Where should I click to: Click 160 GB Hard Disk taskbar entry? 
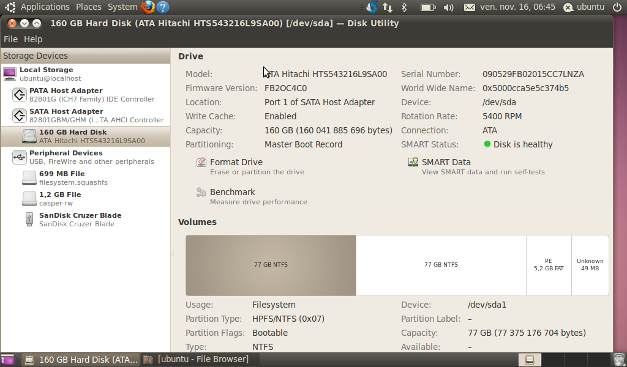coord(81,360)
